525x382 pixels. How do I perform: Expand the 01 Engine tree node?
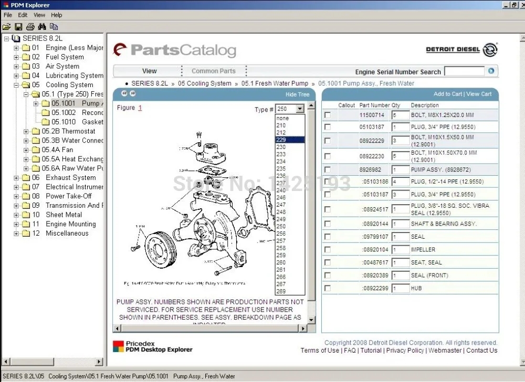pyautogui.click(x=16, y=48)
